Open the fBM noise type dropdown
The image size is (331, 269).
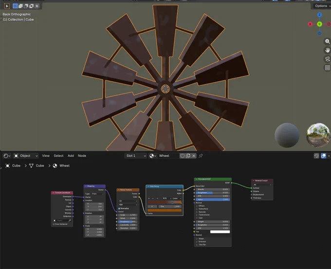tap(128, 205)
